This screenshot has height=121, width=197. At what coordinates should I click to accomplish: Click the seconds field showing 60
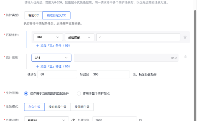57,74
